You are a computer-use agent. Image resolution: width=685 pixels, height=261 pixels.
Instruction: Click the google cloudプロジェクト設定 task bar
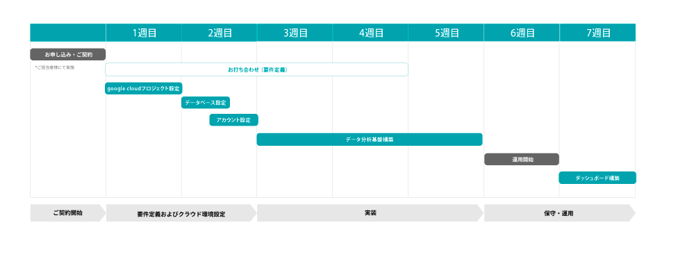click(x=144, y=88)
